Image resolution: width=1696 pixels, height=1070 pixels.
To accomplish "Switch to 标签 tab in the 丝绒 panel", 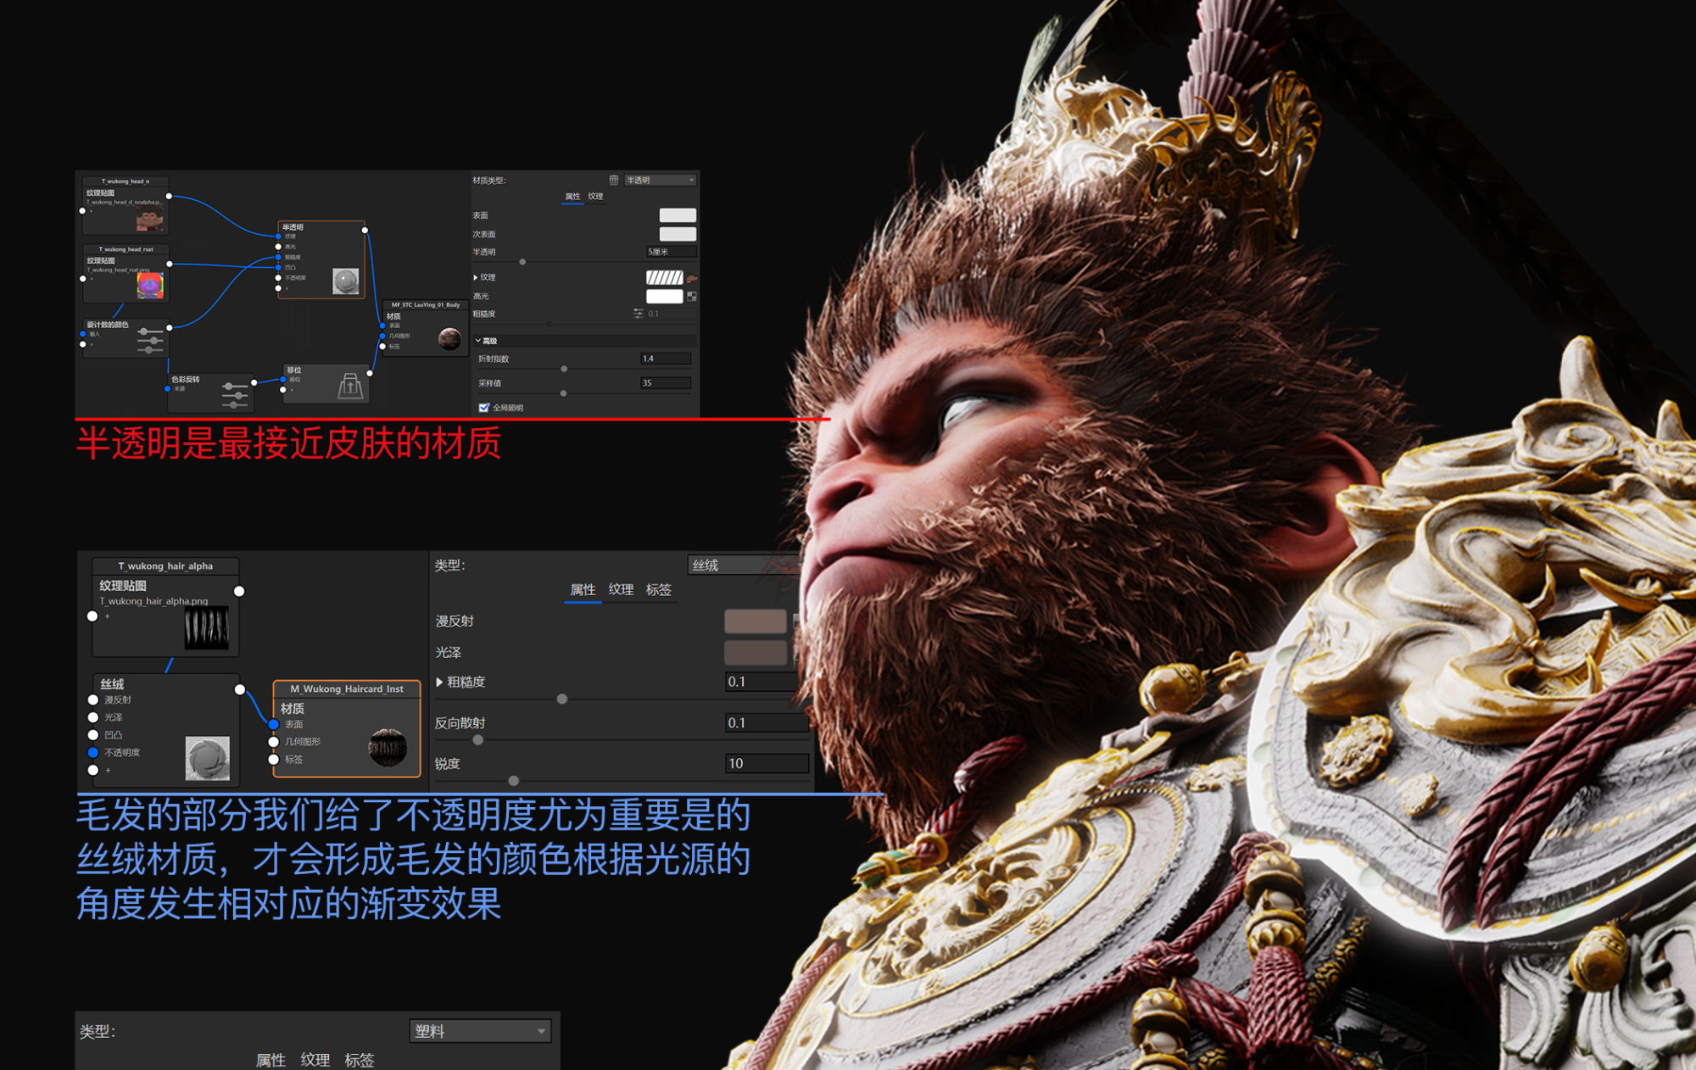I will (659, 589).
